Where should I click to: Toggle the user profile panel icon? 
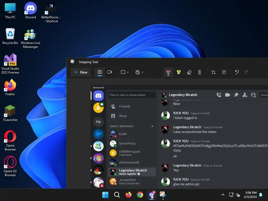coord(253,95)
